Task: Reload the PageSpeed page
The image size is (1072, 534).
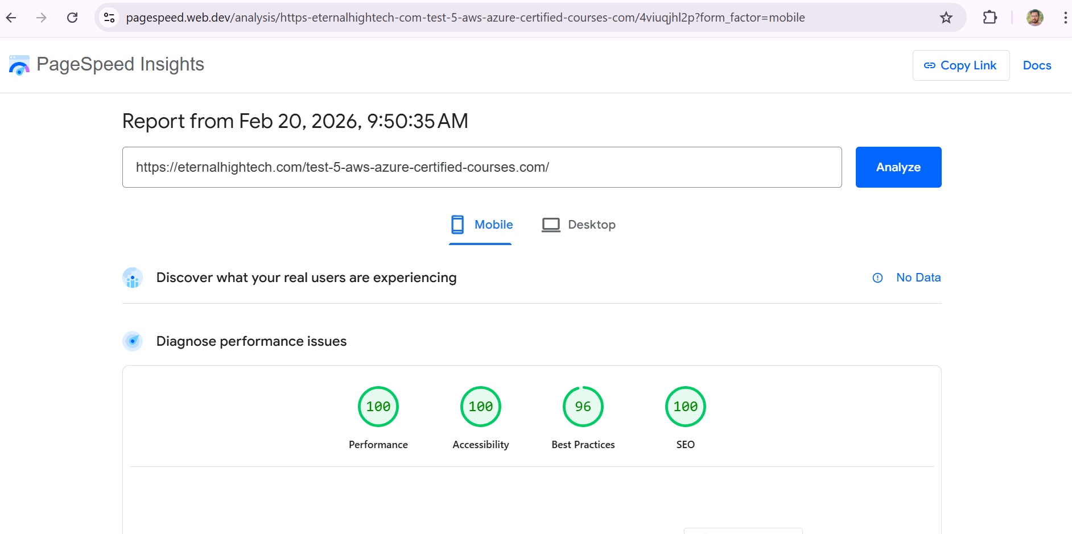Action: coord(72,18)
